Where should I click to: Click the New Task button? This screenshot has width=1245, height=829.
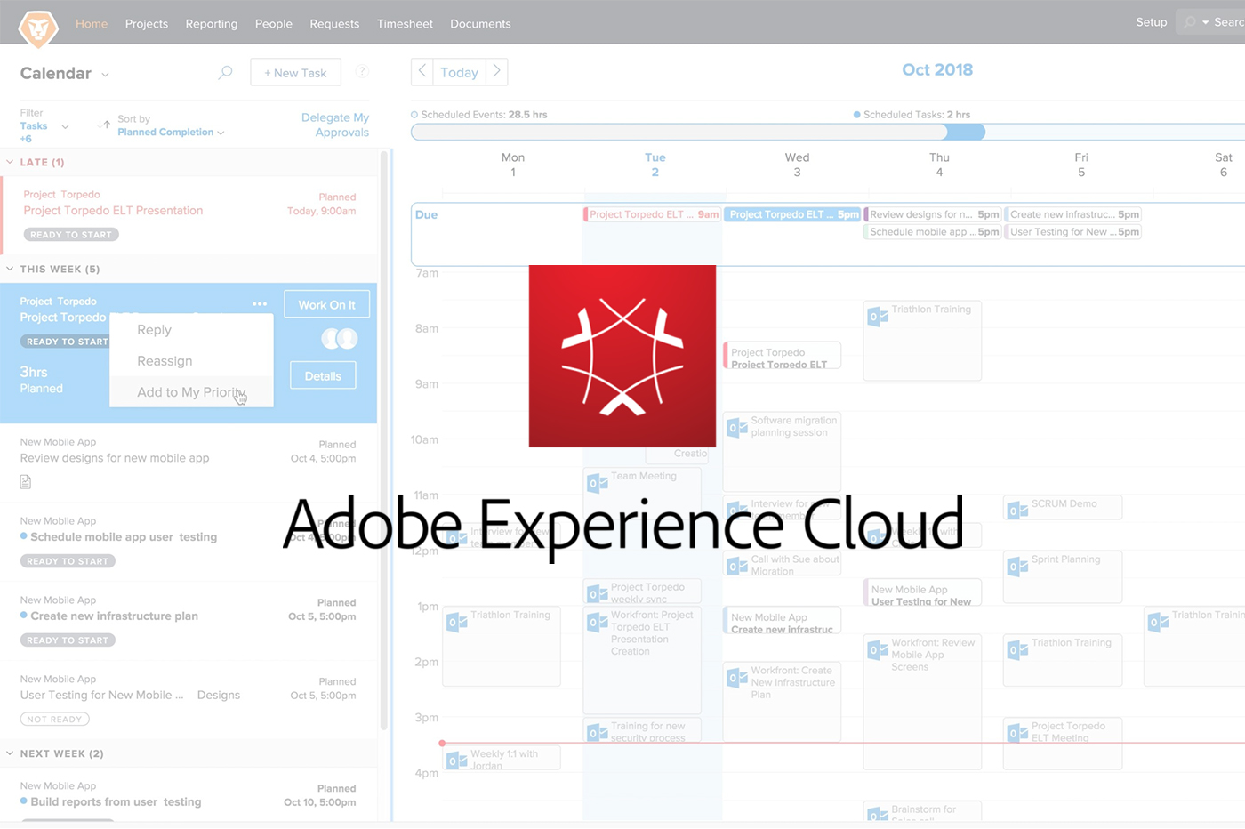tap(295, 73)
